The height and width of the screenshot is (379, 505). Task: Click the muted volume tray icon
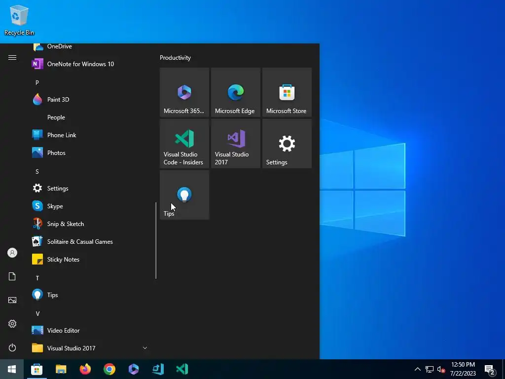click(441, 369)
